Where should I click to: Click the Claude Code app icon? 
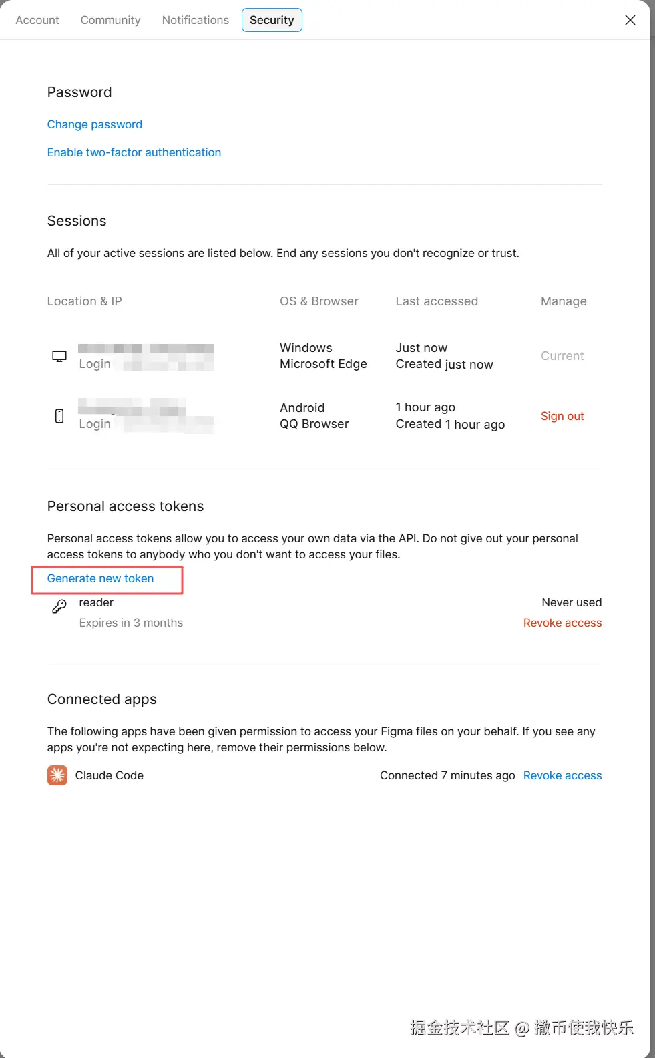(x=57, y=775)
